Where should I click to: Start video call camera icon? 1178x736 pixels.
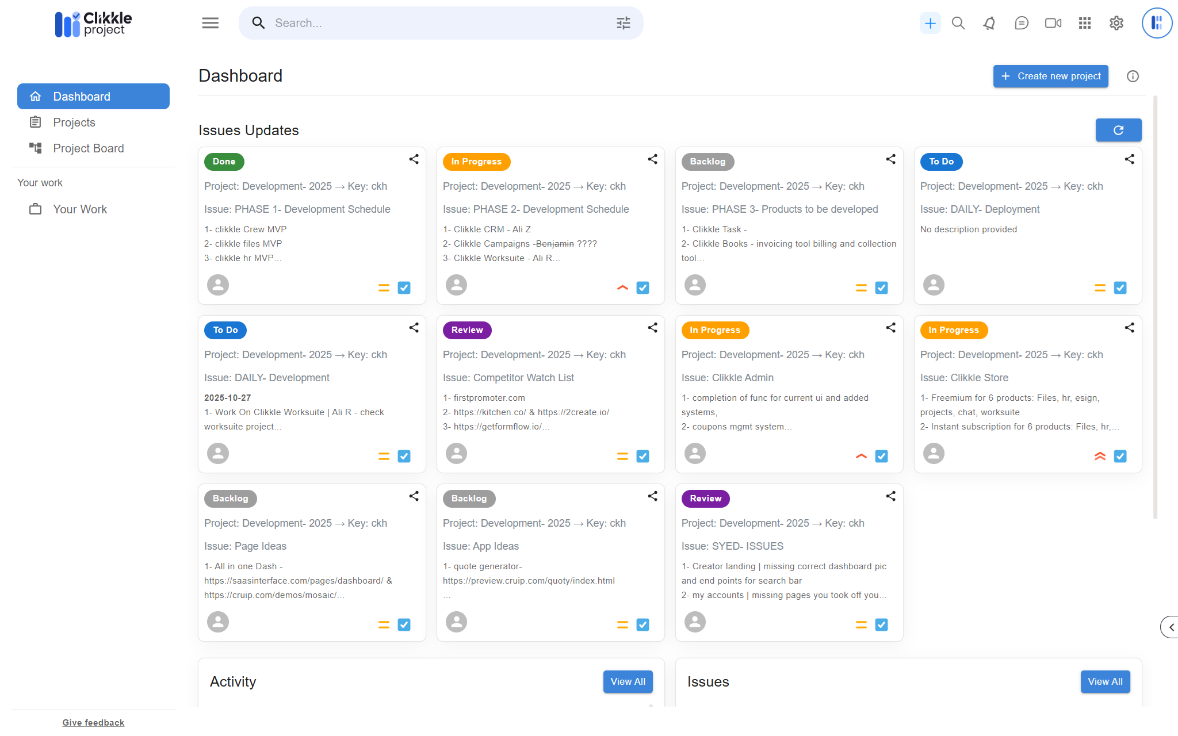1053,23
